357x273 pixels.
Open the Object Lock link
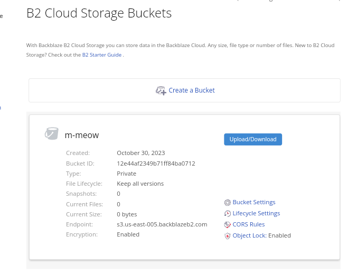(250, 235)
